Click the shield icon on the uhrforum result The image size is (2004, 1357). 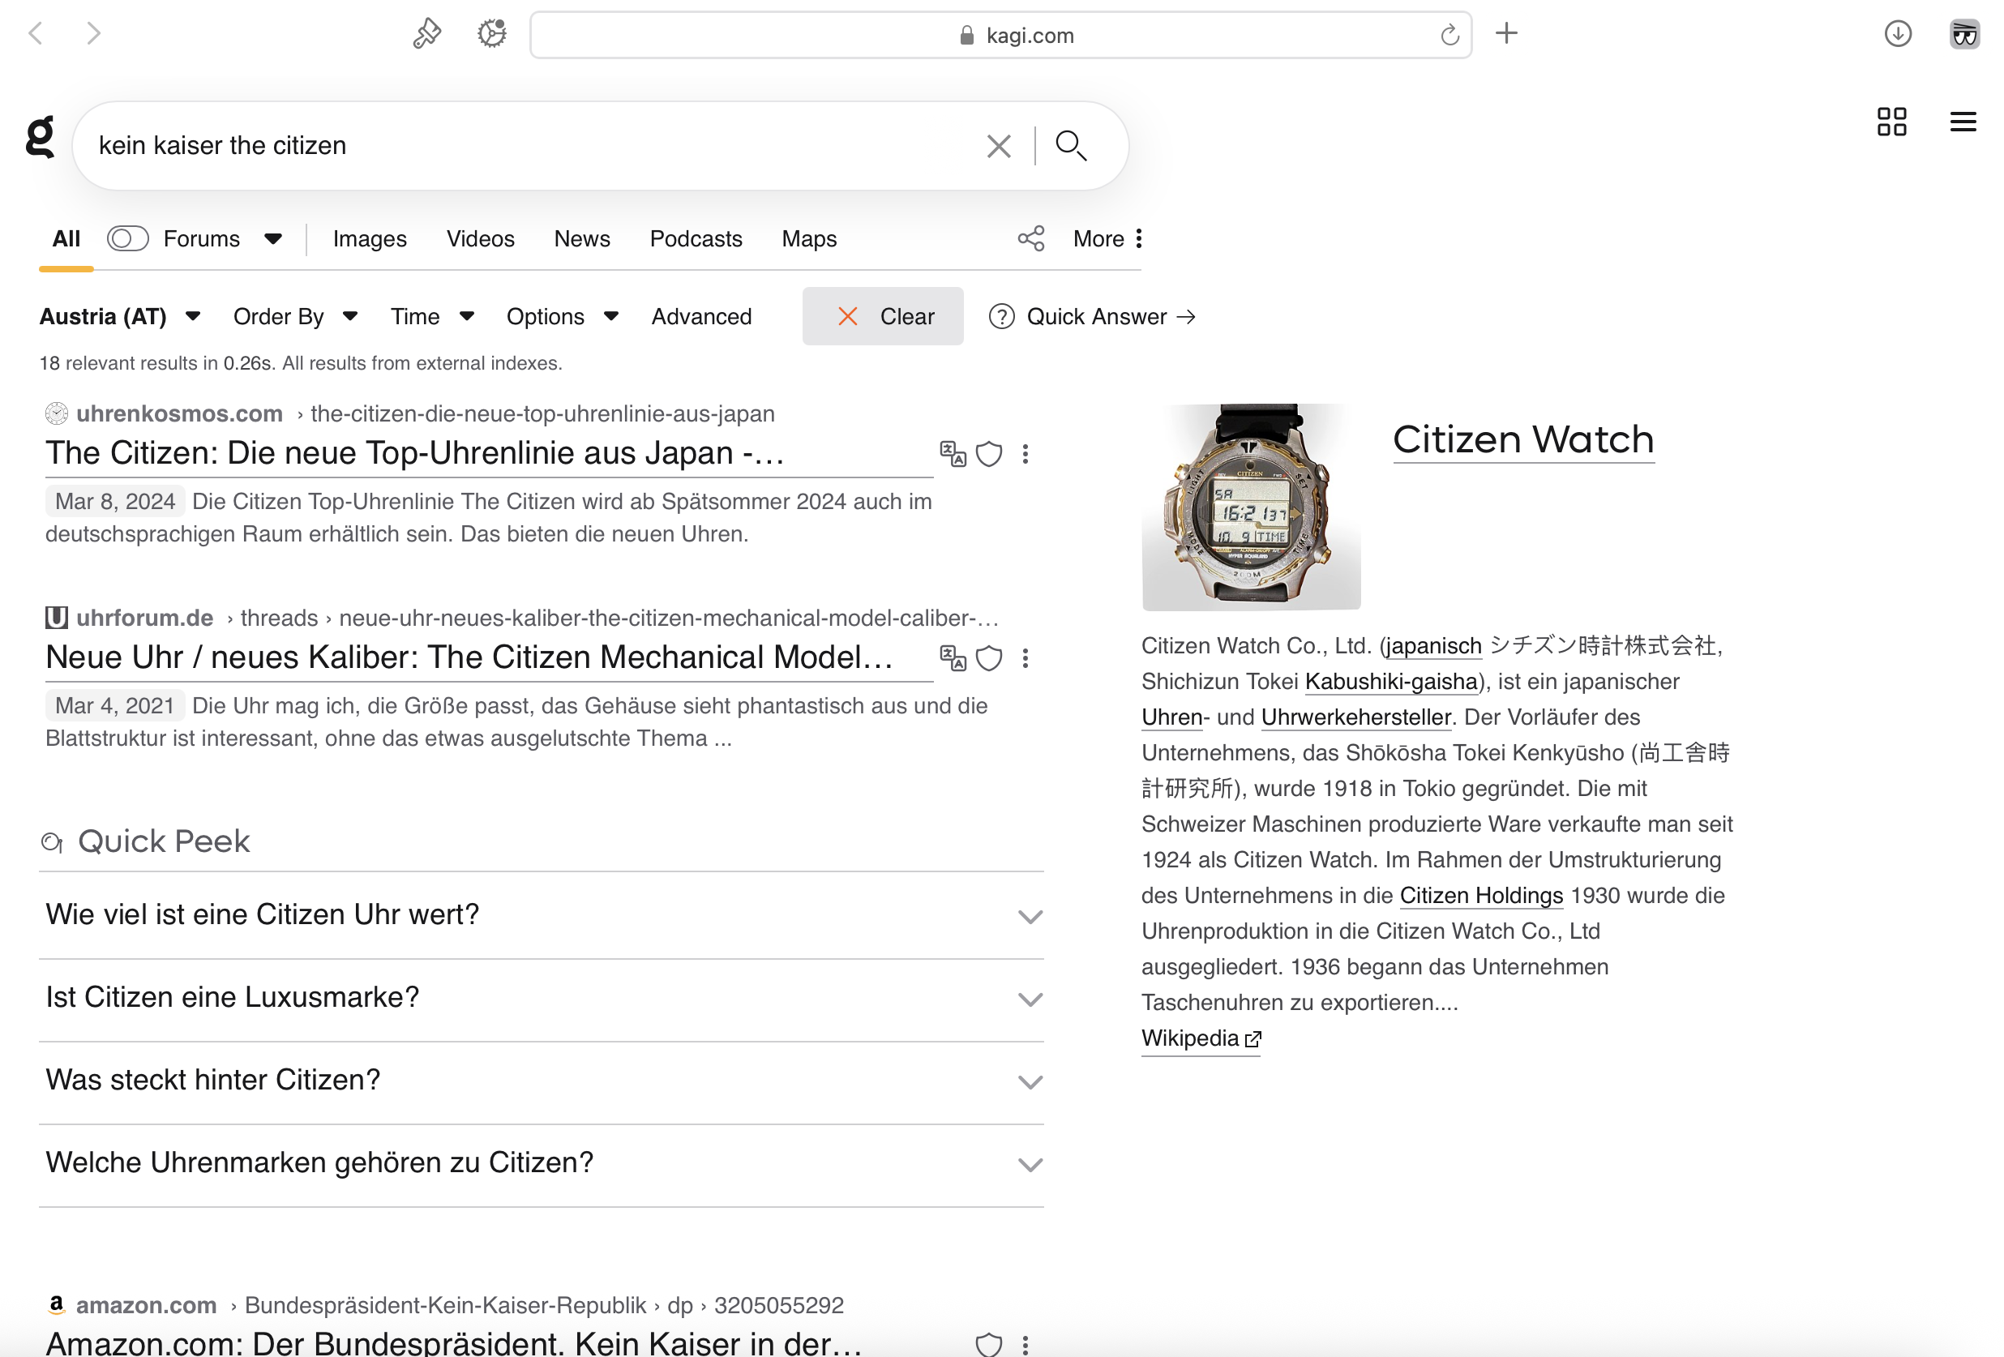(988, 659)
